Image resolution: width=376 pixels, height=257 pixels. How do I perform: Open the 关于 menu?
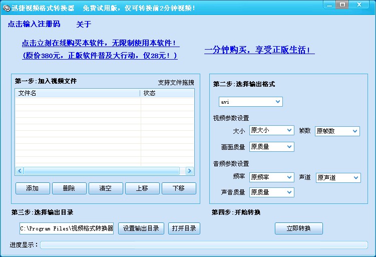84,24
